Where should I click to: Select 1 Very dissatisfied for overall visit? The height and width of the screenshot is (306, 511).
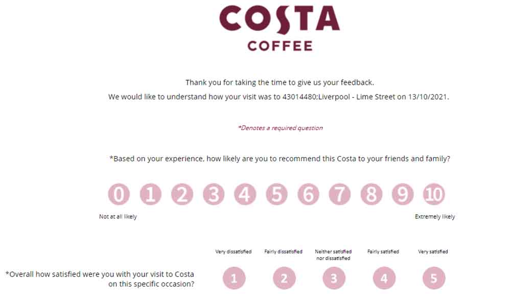point(234,278)
